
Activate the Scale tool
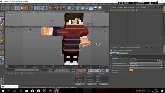click(22, 8)
